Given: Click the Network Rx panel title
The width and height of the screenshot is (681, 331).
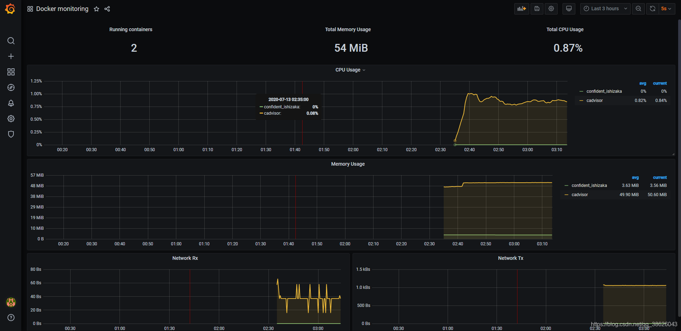Looking at the screenshot, I should (x=185, y=258).
